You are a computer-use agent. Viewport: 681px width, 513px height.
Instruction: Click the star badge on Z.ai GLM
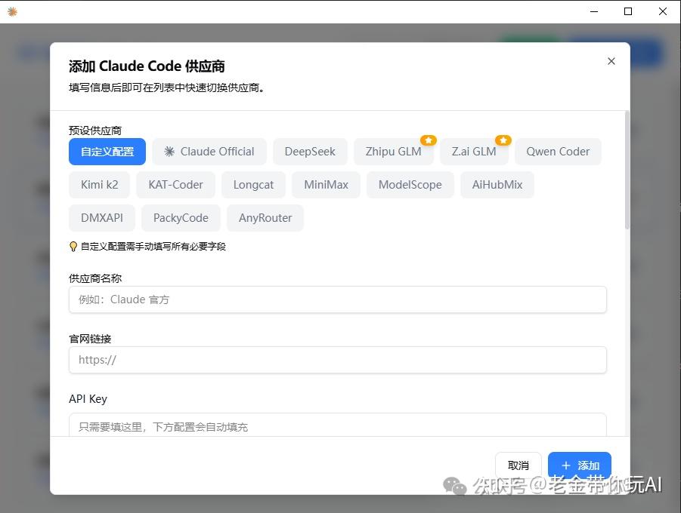[x=503, y=139]
